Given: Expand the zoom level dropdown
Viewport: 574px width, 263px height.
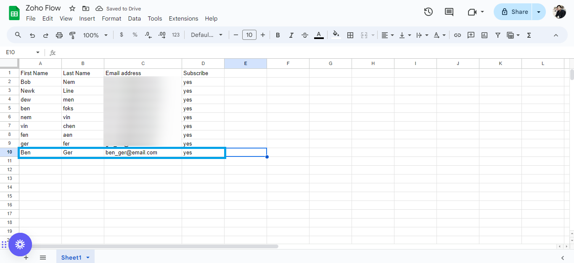Looking at the screenshot, I should tap(106, 35).
